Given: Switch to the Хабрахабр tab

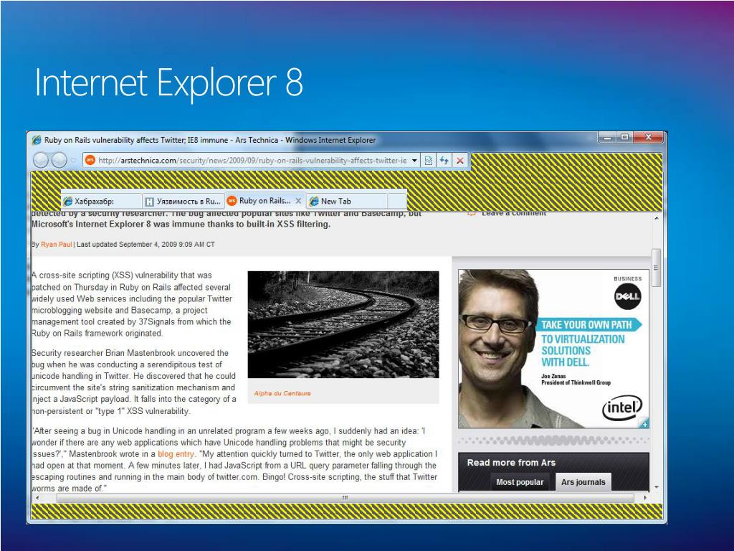Looking at the screenshot, I should (102, 201).
